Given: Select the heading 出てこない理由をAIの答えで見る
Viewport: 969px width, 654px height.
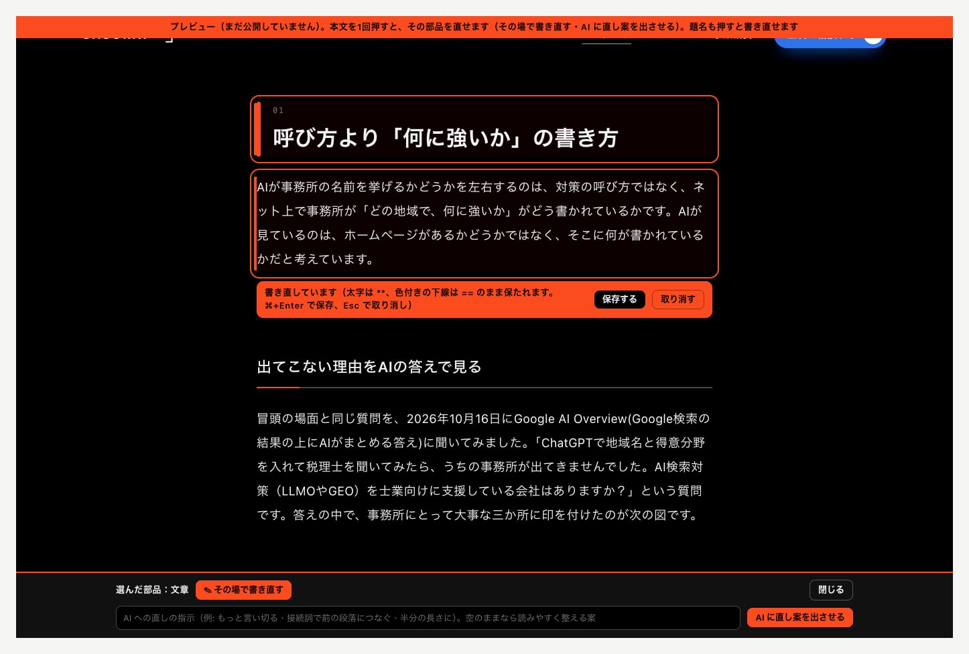Looking at the screenshot, I should pos(369,367).
